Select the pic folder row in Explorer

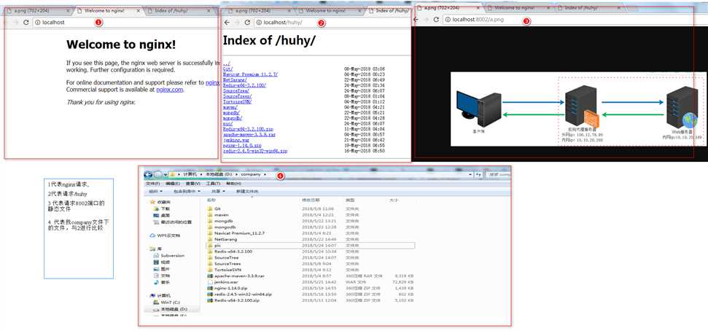click(310, 245)
